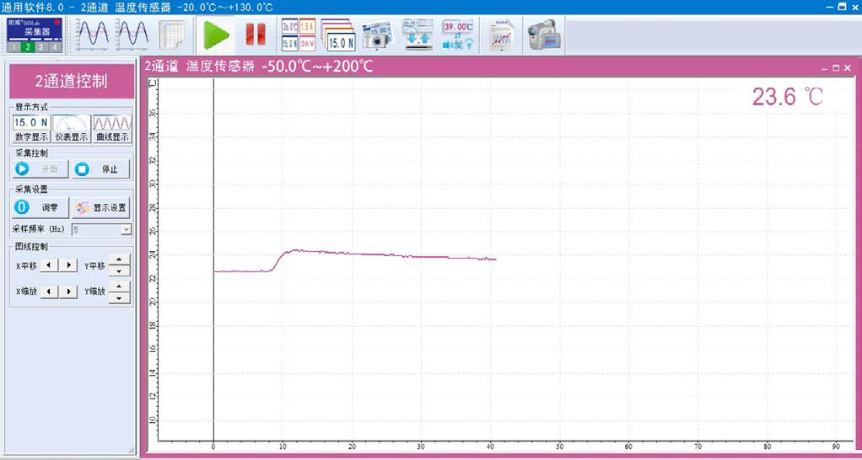Switch to 仪表显示 gauge display mode
The height and width of the screenshot is (460, 862).
click(72, 129)
